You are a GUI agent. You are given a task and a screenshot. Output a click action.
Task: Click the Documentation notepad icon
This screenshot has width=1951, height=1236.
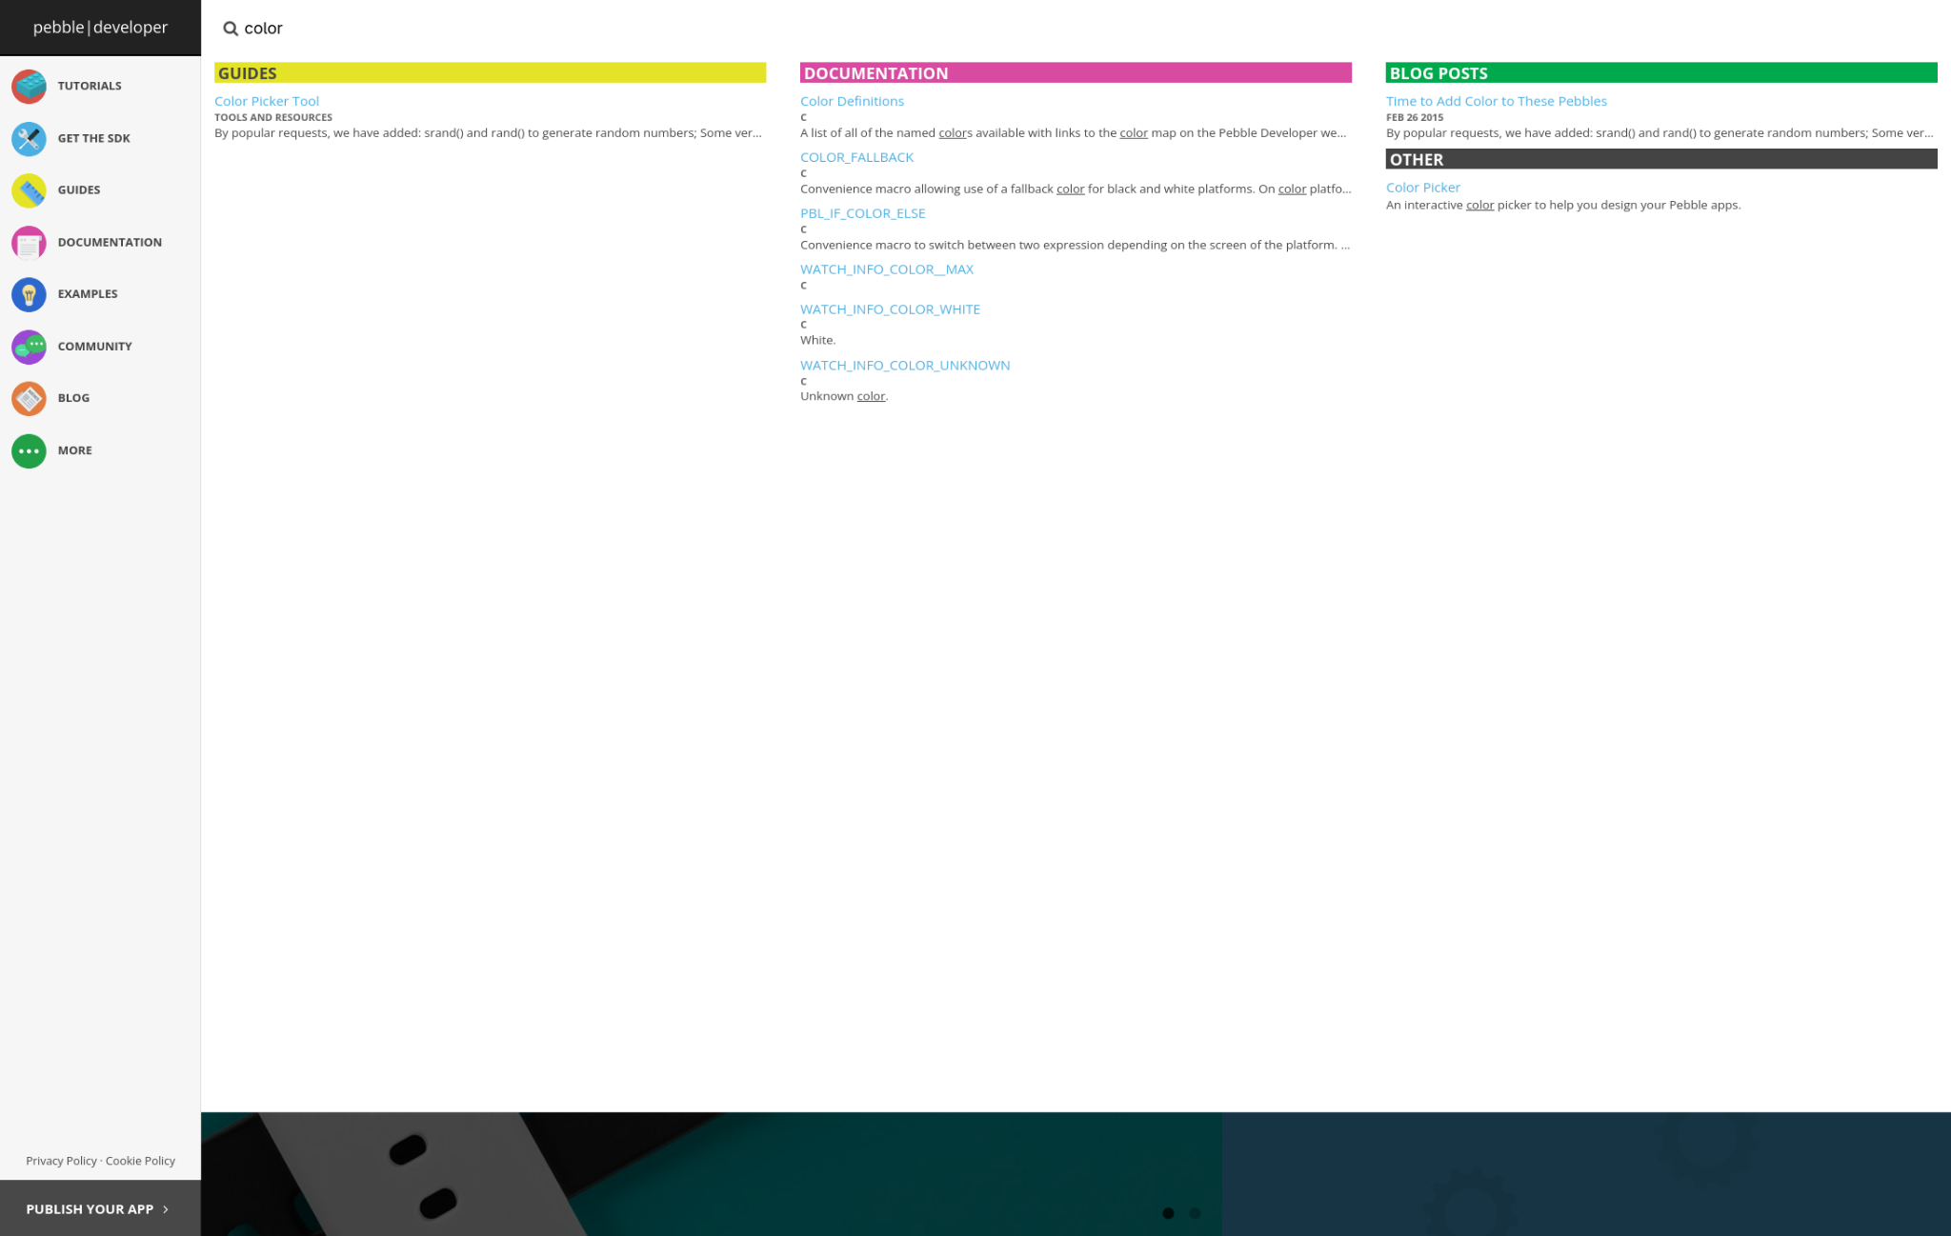point(29,243)
